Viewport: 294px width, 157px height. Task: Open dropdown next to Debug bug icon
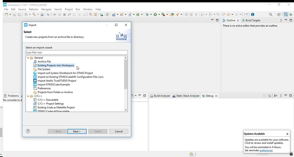(151, 15)
